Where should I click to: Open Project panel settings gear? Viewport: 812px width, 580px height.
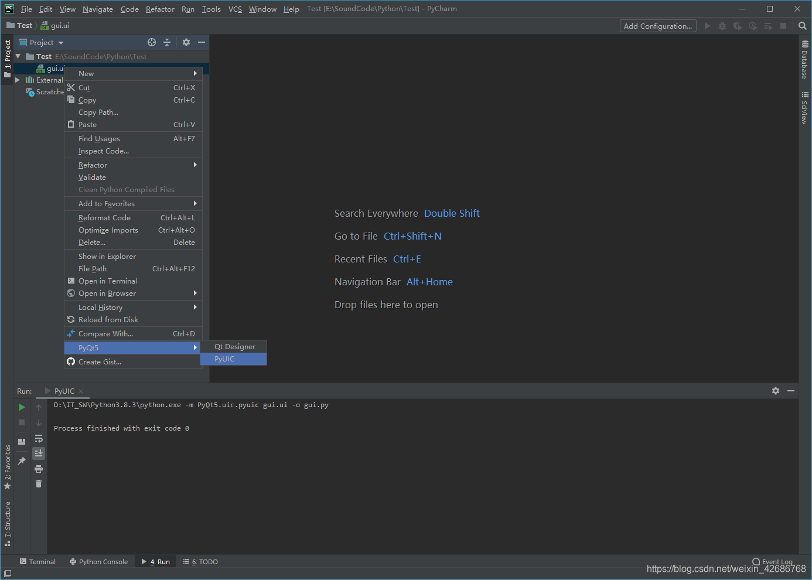(186, 42)
